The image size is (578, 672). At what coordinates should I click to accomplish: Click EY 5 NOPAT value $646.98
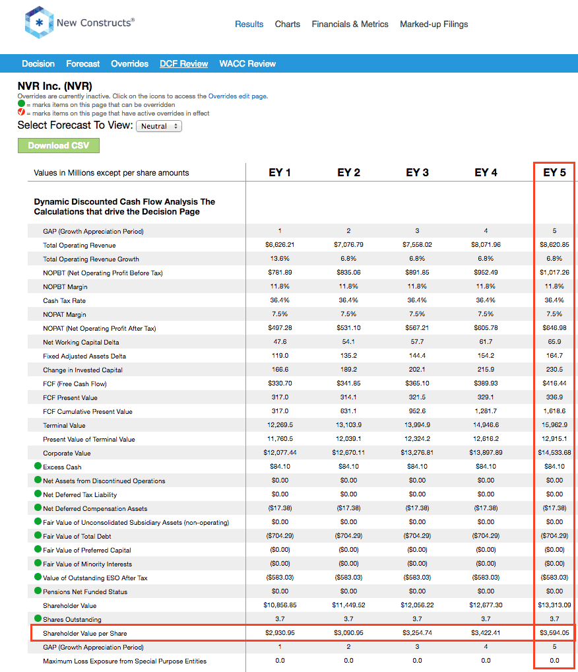[x=554, y=328]
